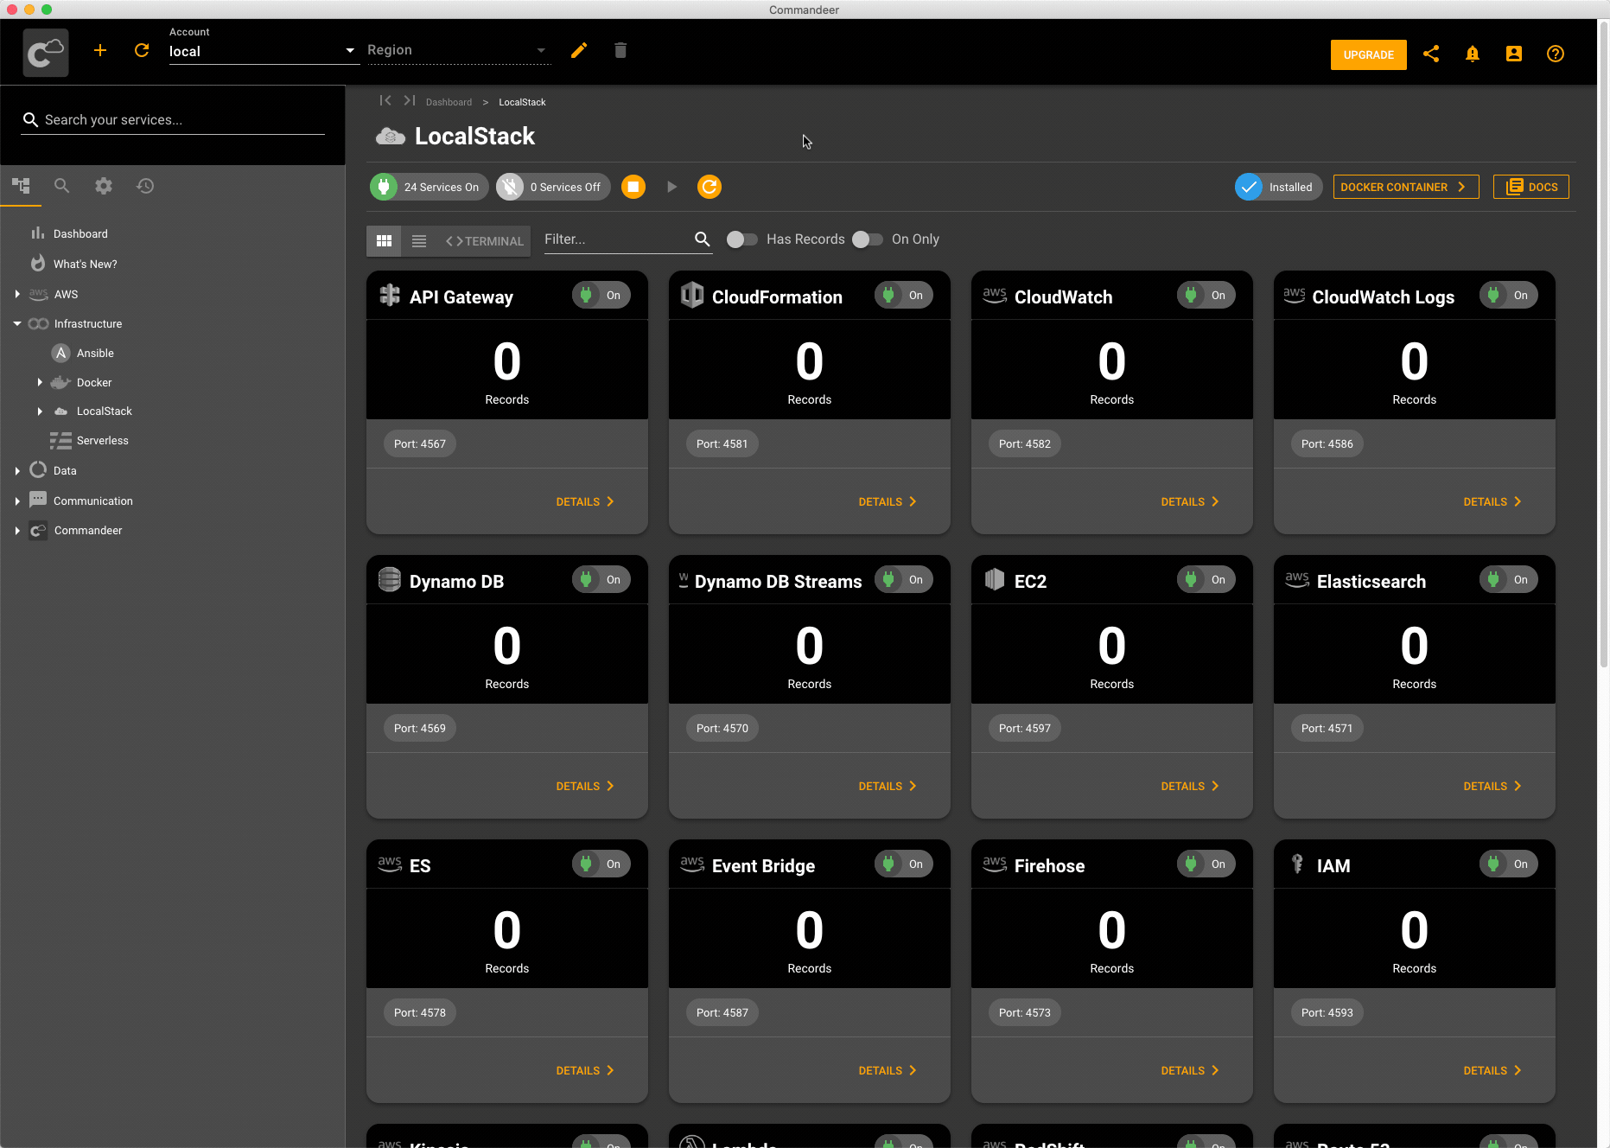Refresh the LocalStack services list

709,186
